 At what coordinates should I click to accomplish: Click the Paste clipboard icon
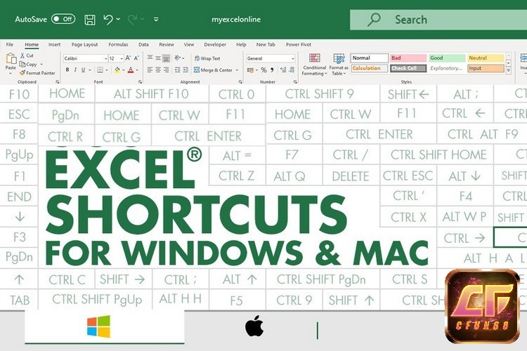11,58
